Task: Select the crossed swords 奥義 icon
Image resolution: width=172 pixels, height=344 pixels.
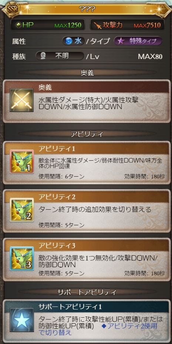Action: (21, 100)
